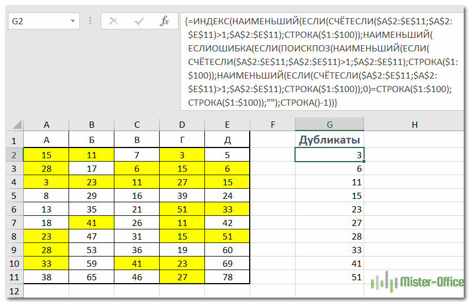Click the fill handle of cell G2
The height and width of the screenshot is (304, 470).
(364, 162)
